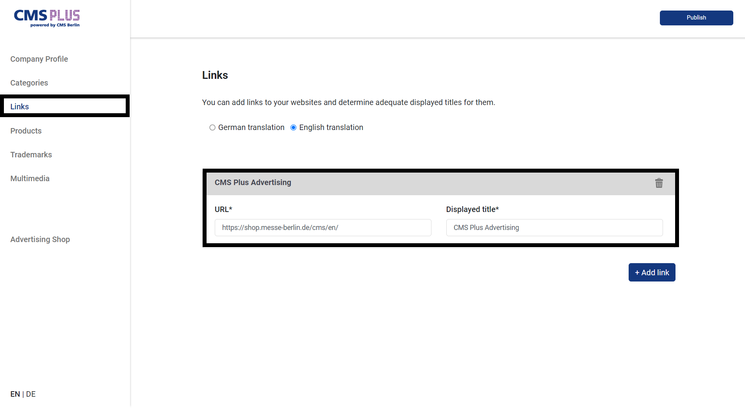Click the CMS Plus logo
This screenshot has height=408, width=745.
pyautogui.click(x=47, y=18)
